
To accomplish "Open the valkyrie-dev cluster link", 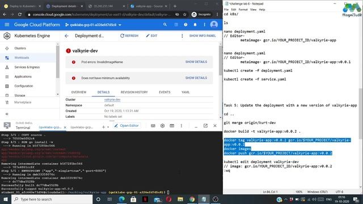I will (x=112, y=100).
